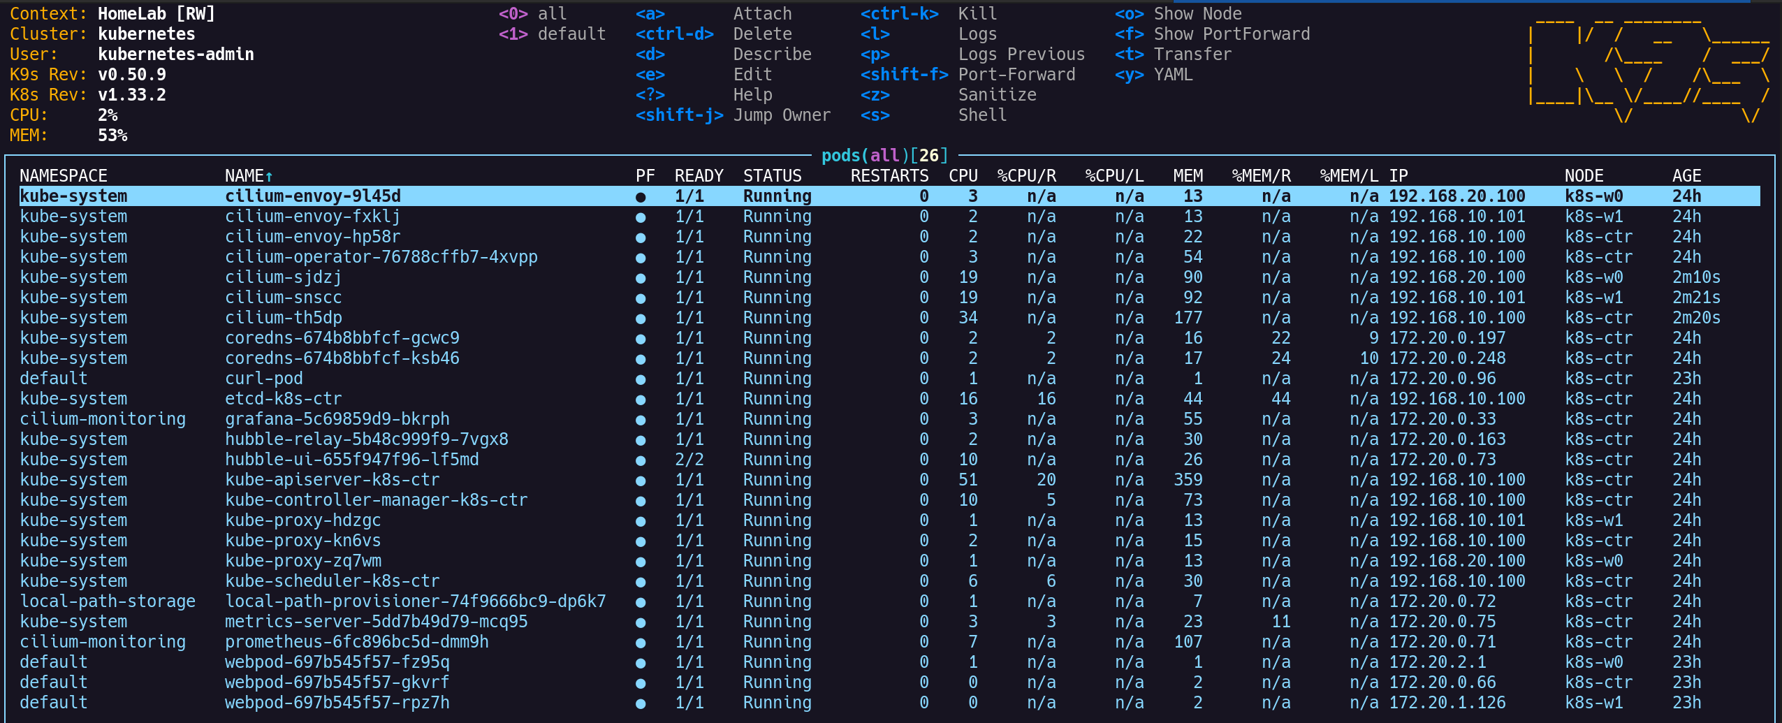The width and height of the screenshot is (1782, 723).
Task: Select the webpod-697b545f57-gkvrf pod
Action: tap(889, 682)
